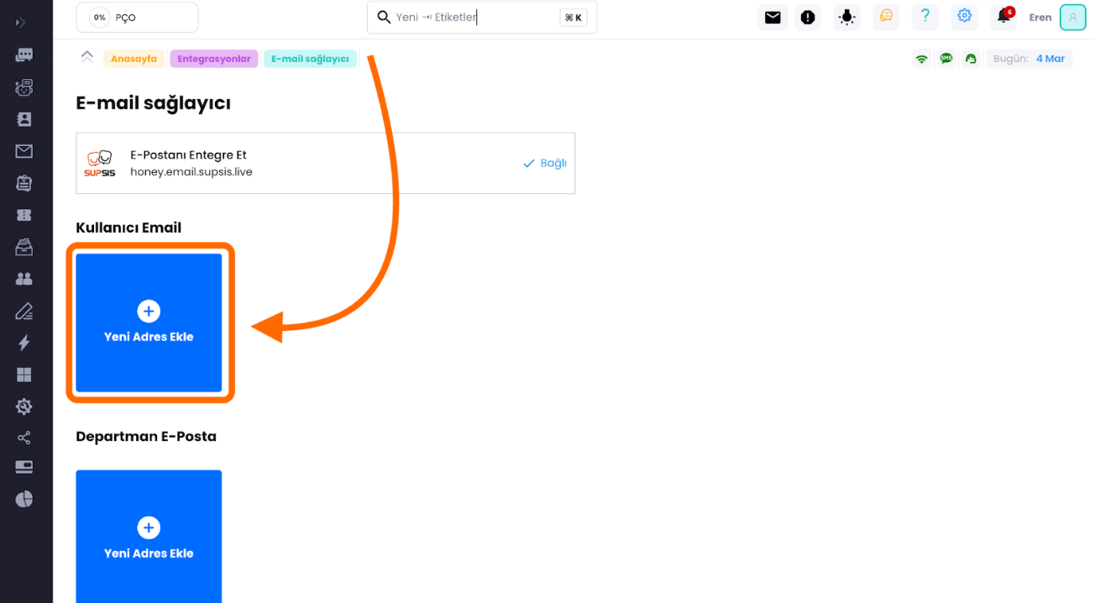Click honey.email.supsis.live domain text
1095x603 pixels.
pyautogui.click(x=191, y=171)
